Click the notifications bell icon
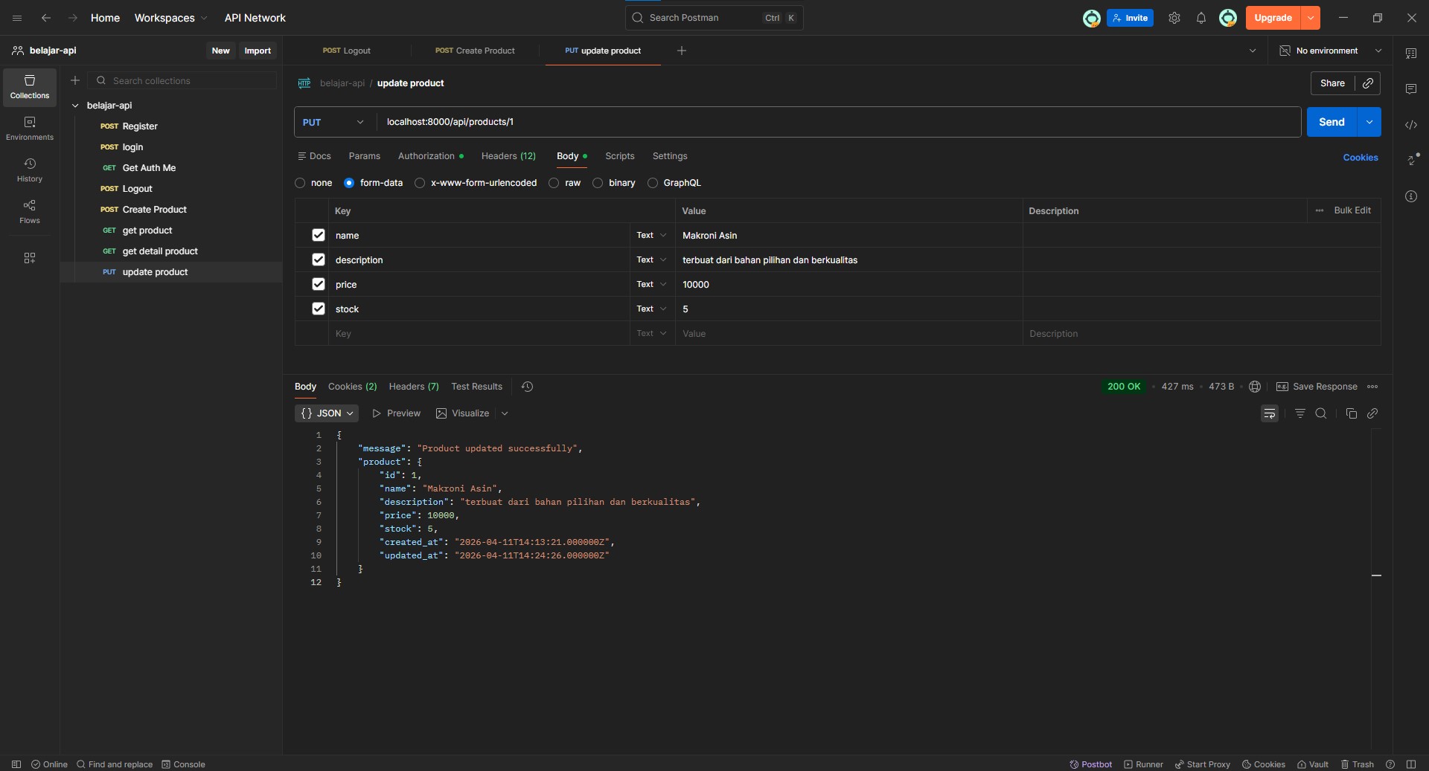The width and height of the screenshot is (1429, 771). (1201, 18)
